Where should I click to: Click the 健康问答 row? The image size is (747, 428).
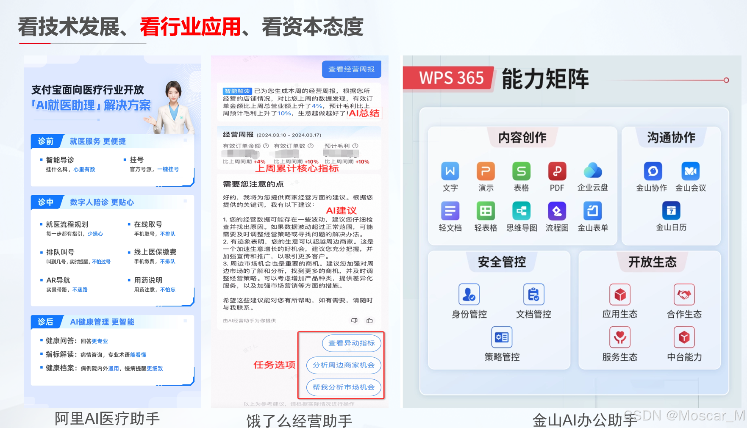click(x=74, y=341)
